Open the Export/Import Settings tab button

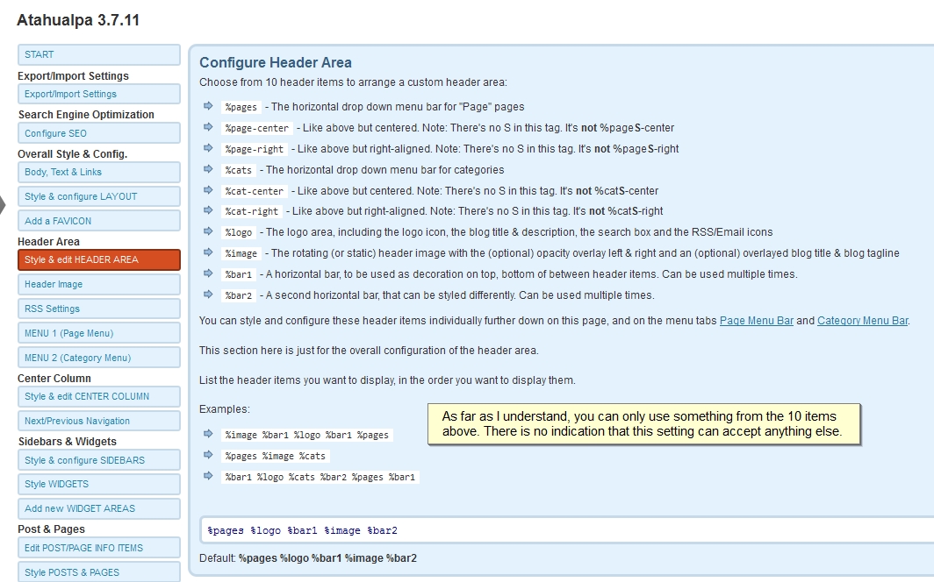(99, 94)
